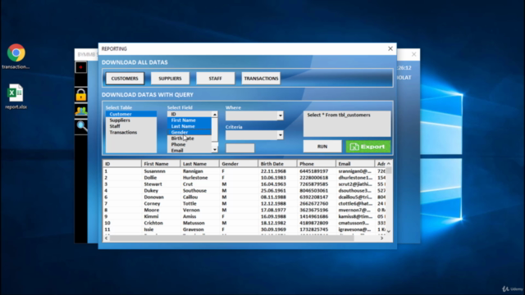Open the Criteria dropdown
This screenshot has width=525, height=295.
coord(281,135)
